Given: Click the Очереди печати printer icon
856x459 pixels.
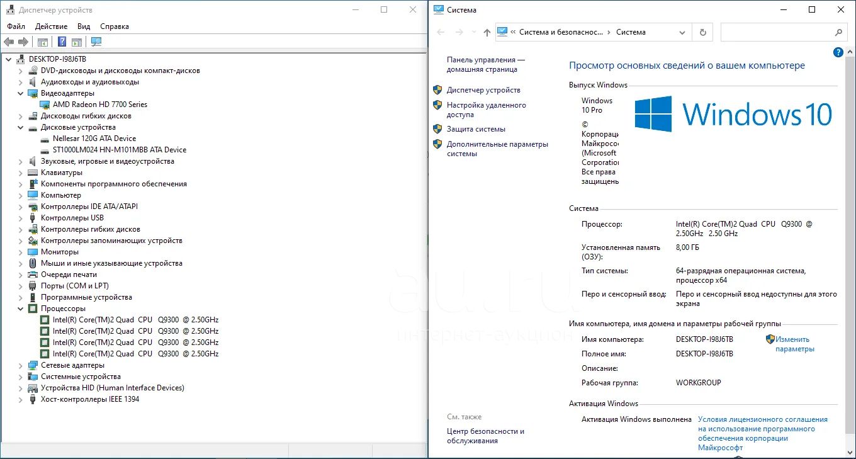Looking at the screenshot, I should (x=33, y=275).
